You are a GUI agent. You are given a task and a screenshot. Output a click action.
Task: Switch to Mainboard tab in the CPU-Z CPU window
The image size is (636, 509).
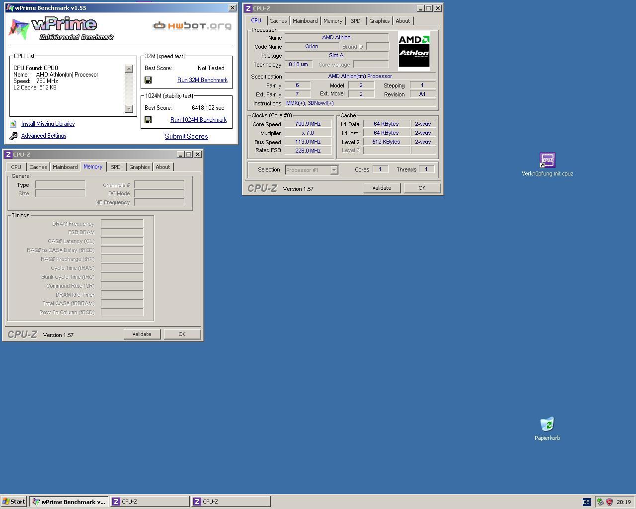click(x=305, y=21)
